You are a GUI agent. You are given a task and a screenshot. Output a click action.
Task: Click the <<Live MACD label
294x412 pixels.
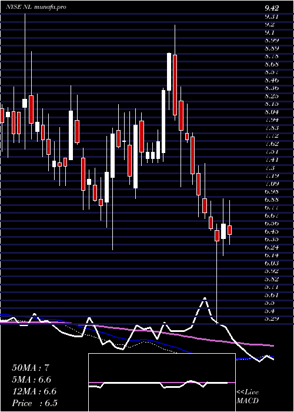tap(248, 397)
